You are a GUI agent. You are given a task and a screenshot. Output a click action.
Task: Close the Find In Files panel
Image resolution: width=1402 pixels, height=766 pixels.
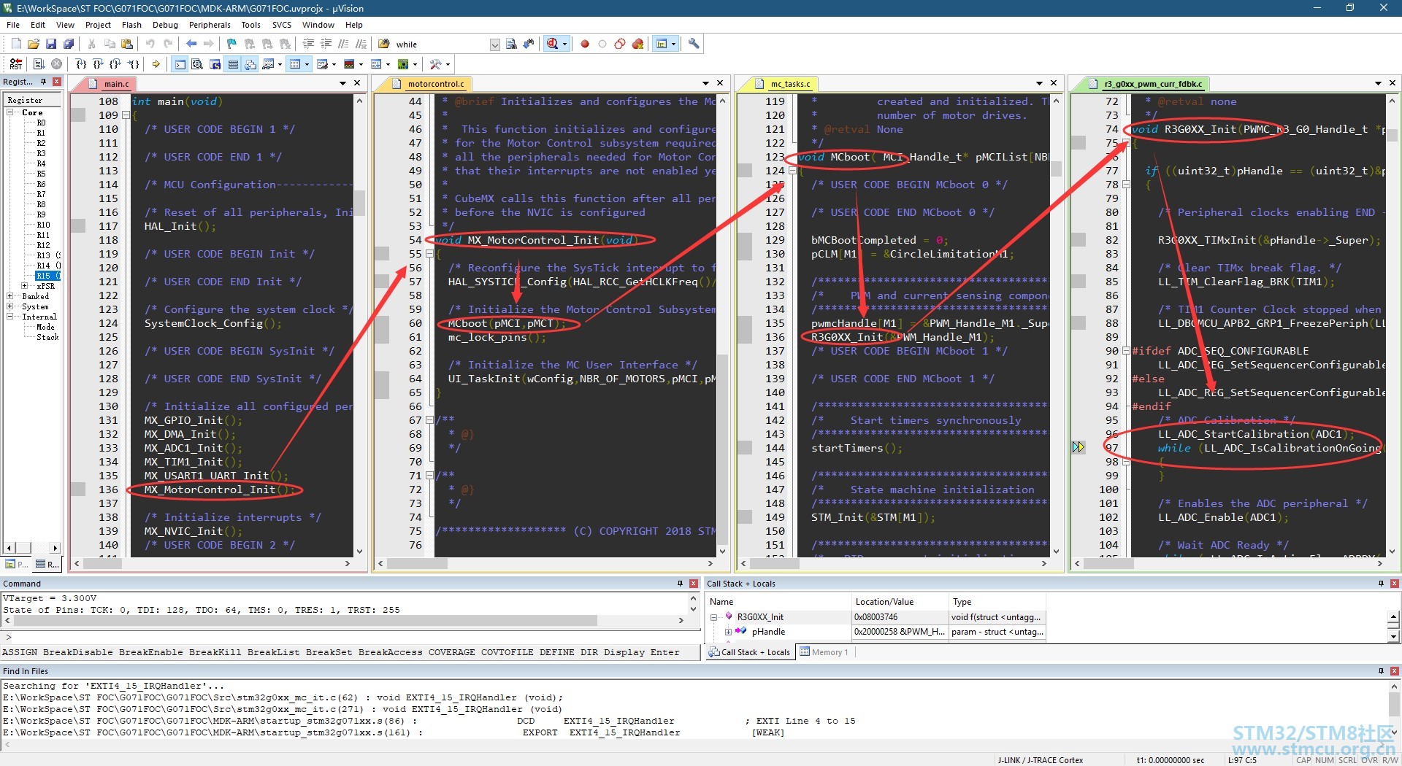1394,671
